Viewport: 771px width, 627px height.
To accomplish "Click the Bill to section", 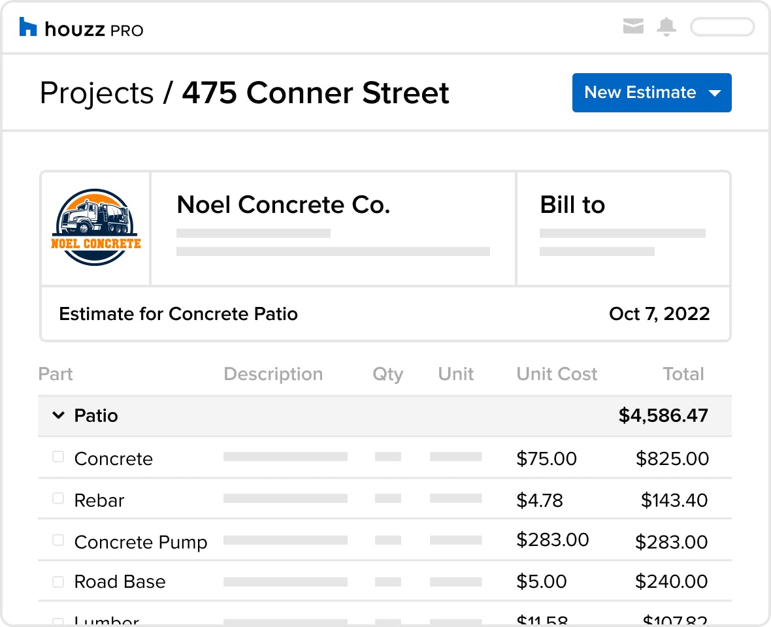I will click(x=572, y=205).
